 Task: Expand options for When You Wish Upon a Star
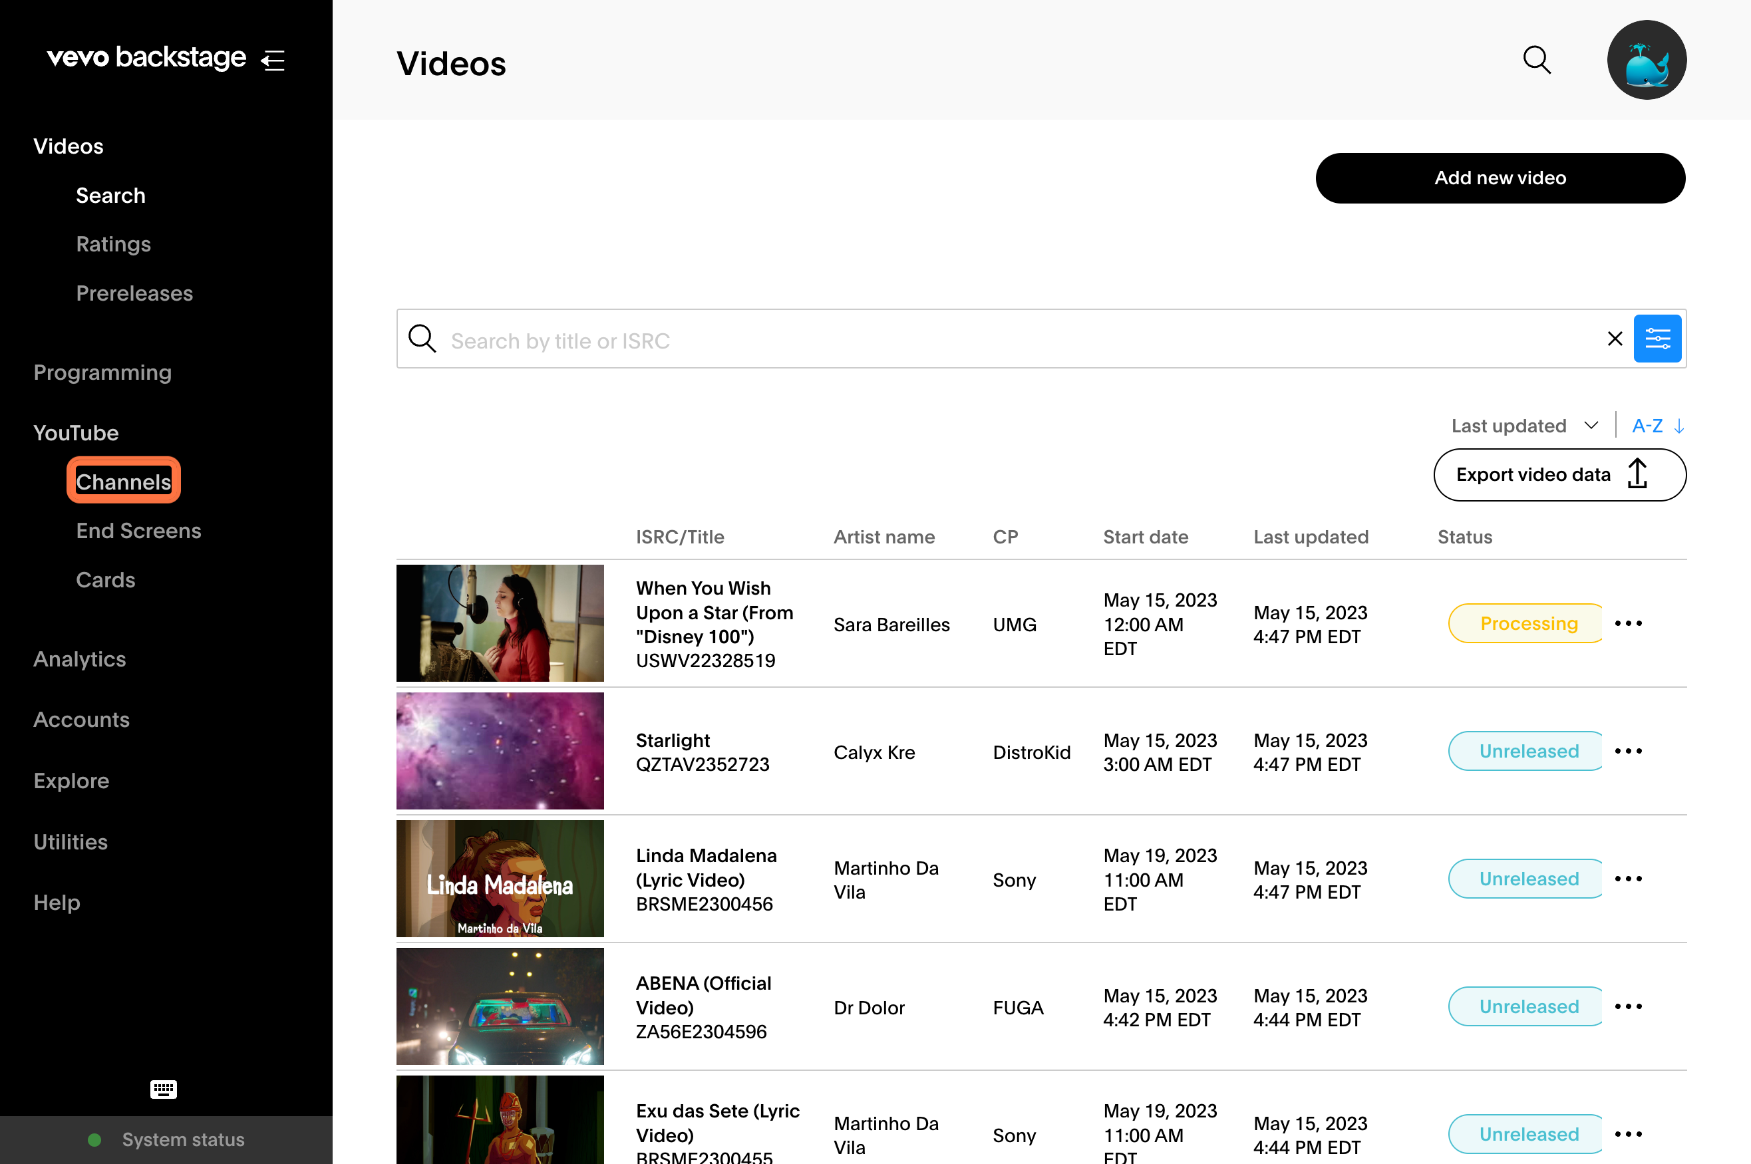pos(1628,624)
